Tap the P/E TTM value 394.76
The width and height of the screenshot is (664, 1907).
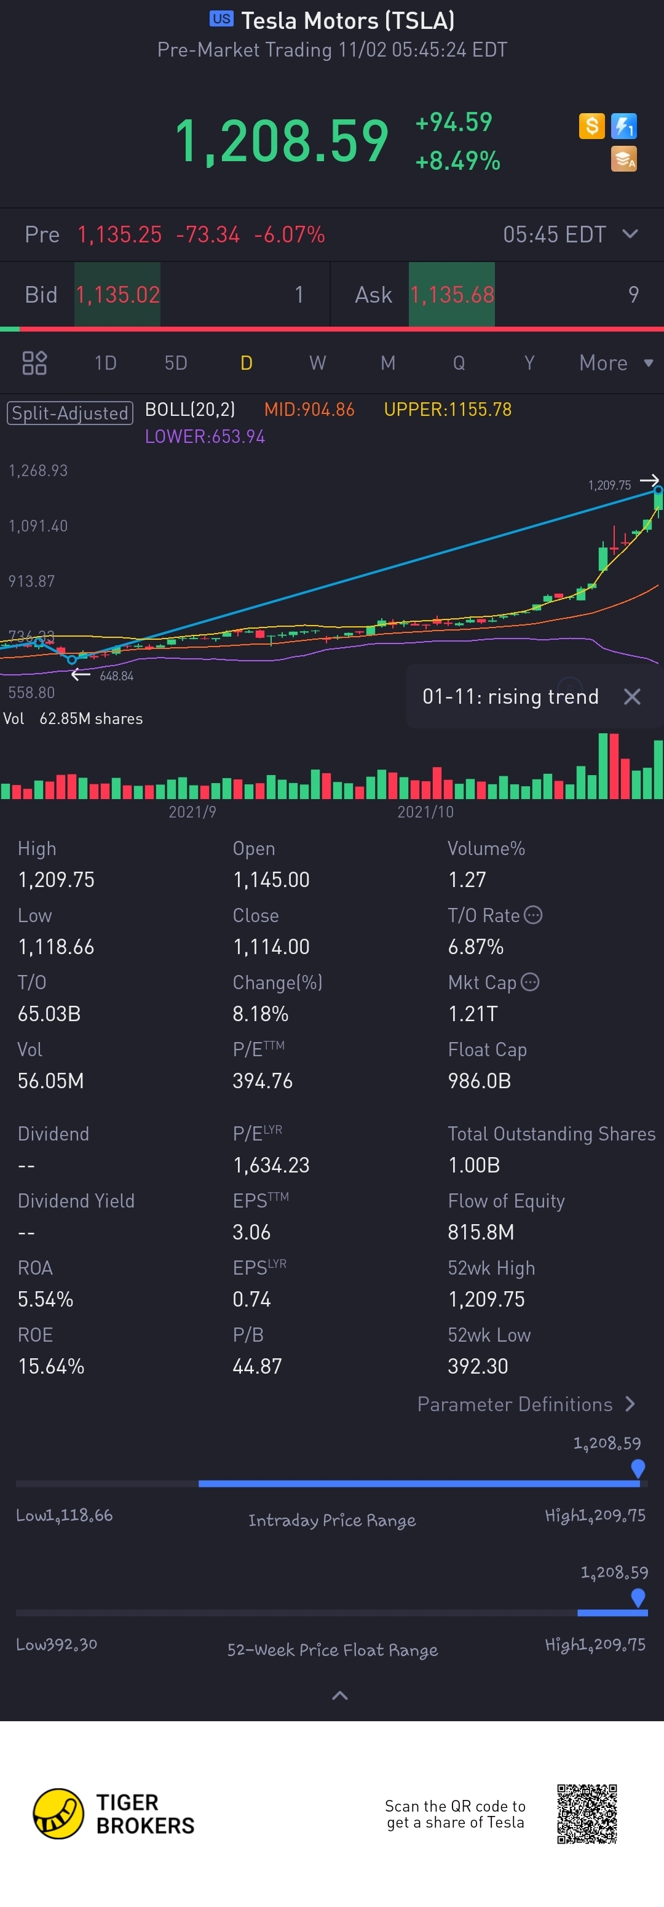pyautogui.click(x=263, y=1081)
